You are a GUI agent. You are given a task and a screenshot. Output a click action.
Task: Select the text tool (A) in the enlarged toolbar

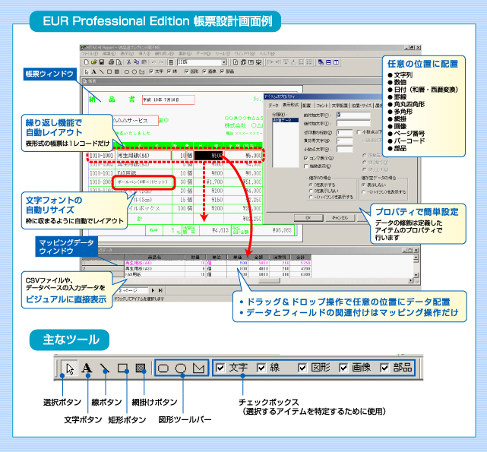click(x=87, y=368)
